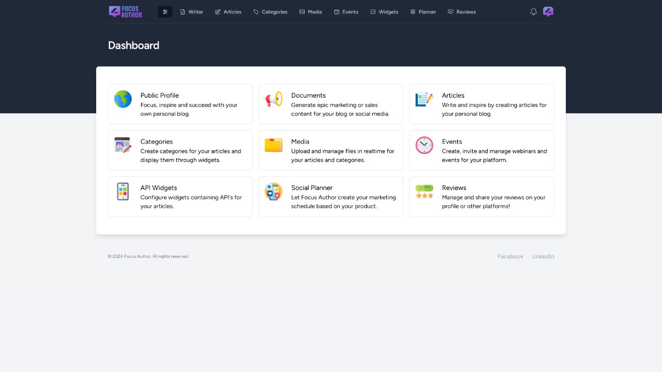Click the Dashboard page heading
The height and width of the screenshot is (372, 662).
133,45
